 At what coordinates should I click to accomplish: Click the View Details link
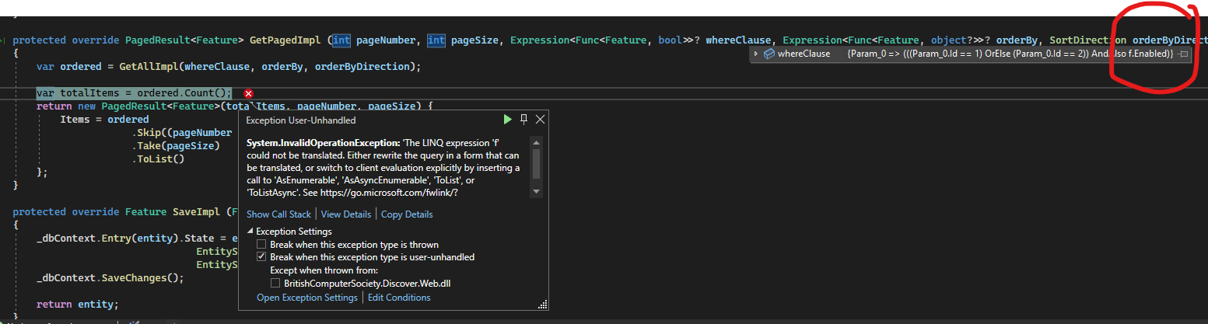346,214
